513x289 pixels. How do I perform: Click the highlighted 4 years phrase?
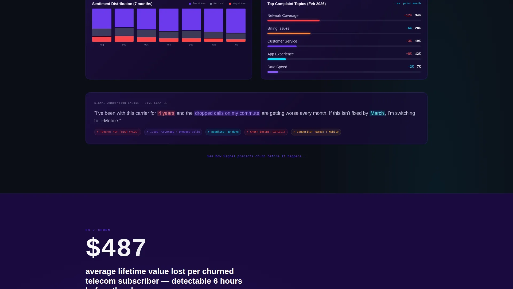[x=166, y=113]
